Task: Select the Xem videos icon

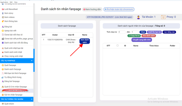Action: 3,17
